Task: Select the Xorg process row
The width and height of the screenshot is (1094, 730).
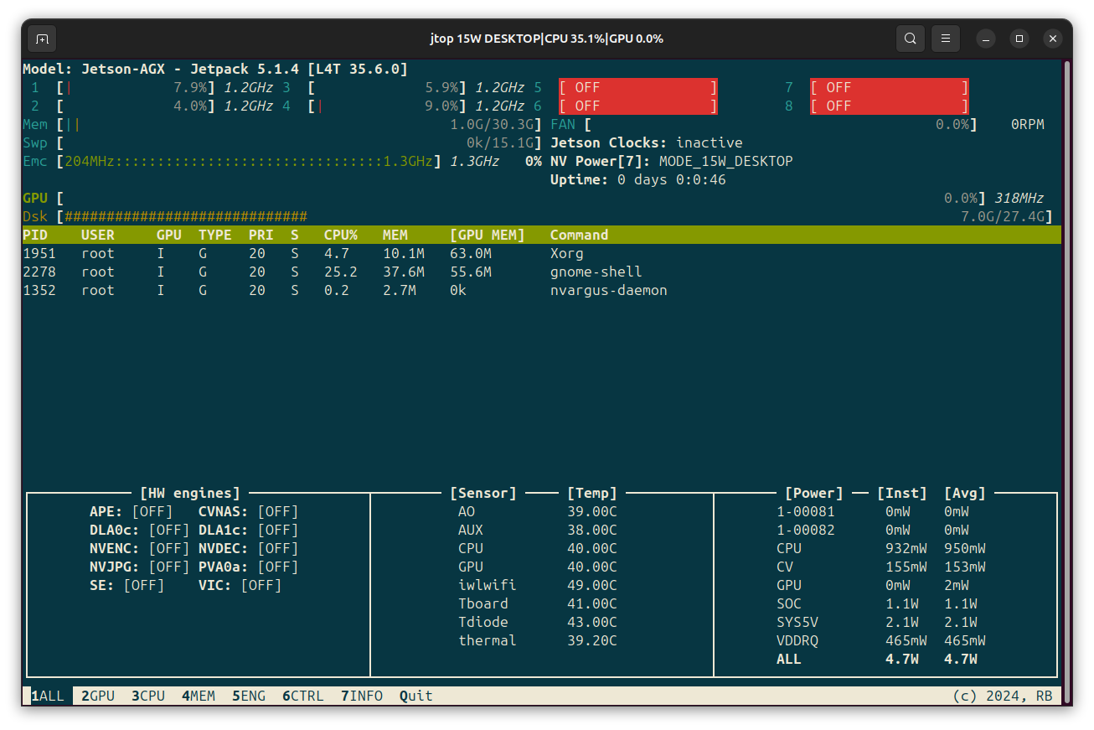Action: (542, 253)
